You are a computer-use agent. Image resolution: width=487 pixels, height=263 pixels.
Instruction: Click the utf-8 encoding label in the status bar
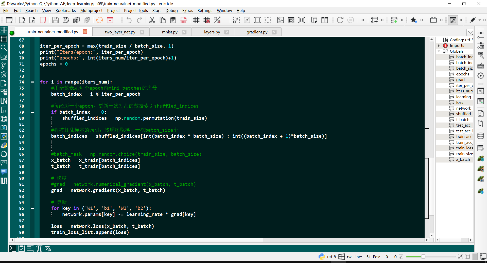point(331,257)
